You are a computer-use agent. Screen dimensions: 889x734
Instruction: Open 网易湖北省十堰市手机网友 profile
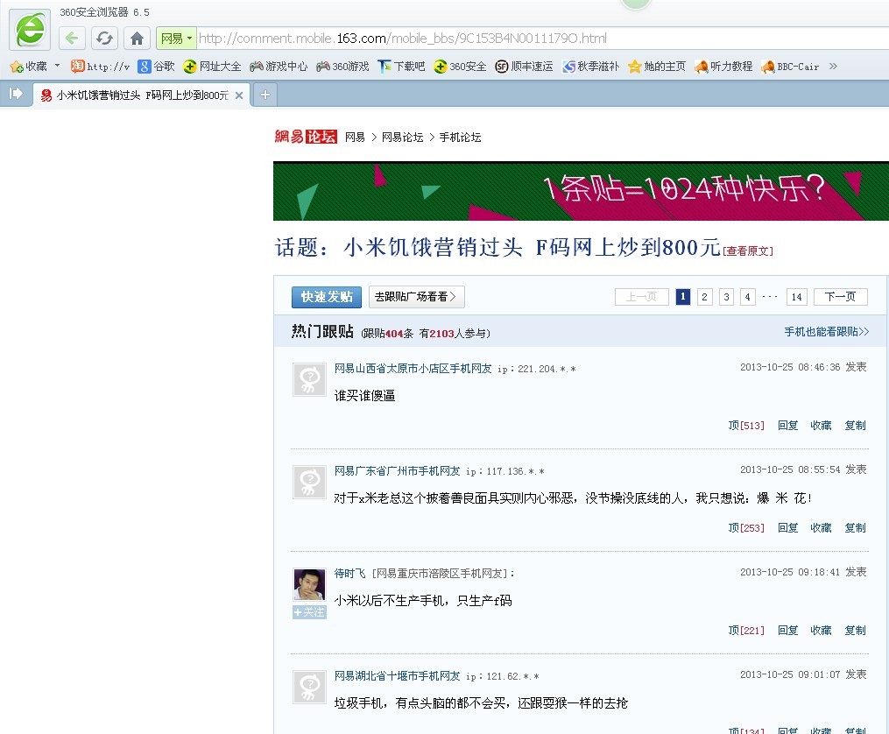pos(397,676)
